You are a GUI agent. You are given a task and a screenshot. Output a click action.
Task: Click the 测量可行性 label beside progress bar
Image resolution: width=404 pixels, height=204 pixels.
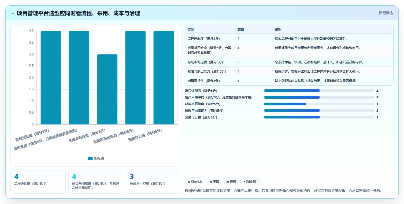tap(201, 117)
